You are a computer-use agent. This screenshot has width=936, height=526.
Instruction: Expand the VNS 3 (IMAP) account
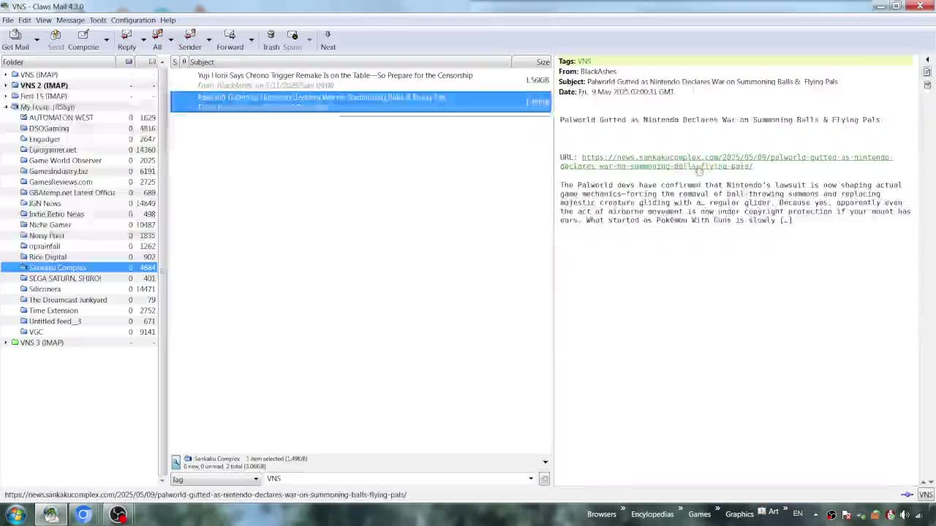(6, 343)
